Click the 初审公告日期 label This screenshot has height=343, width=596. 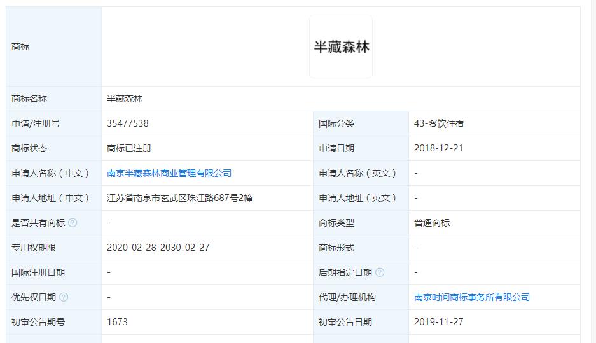(345, 322)
